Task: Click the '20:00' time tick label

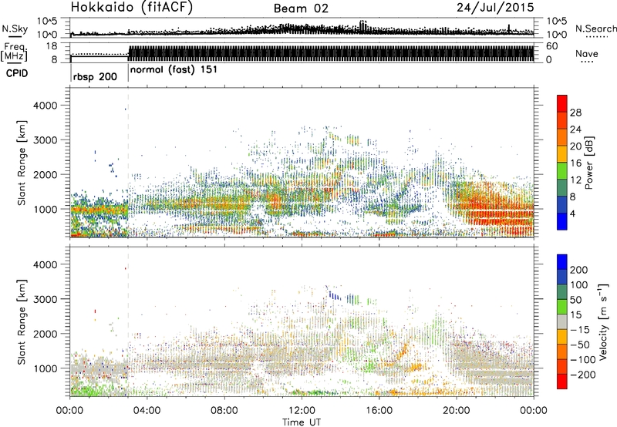Action: [457, 411]
